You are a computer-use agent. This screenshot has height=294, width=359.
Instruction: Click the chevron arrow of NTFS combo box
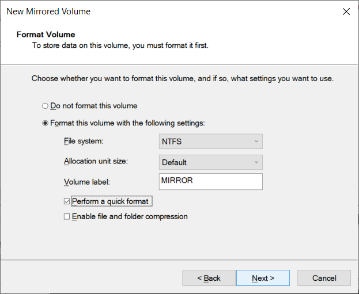coord(256,142)
